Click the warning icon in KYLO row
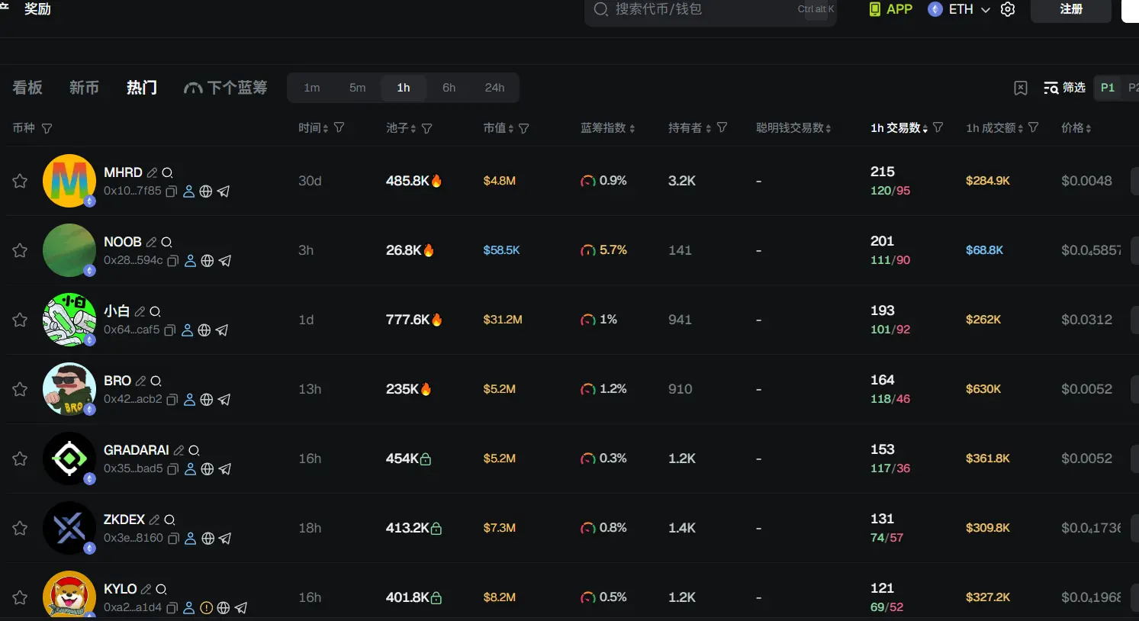1139x621 pixels. [x=206, y=608]
